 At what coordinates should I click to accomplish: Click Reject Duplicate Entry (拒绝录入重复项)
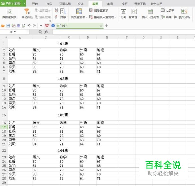pyautogui.click(x=102, y=17)
